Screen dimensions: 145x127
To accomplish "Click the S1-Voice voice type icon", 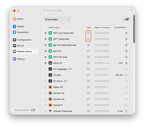I will [x=88, y=81].
